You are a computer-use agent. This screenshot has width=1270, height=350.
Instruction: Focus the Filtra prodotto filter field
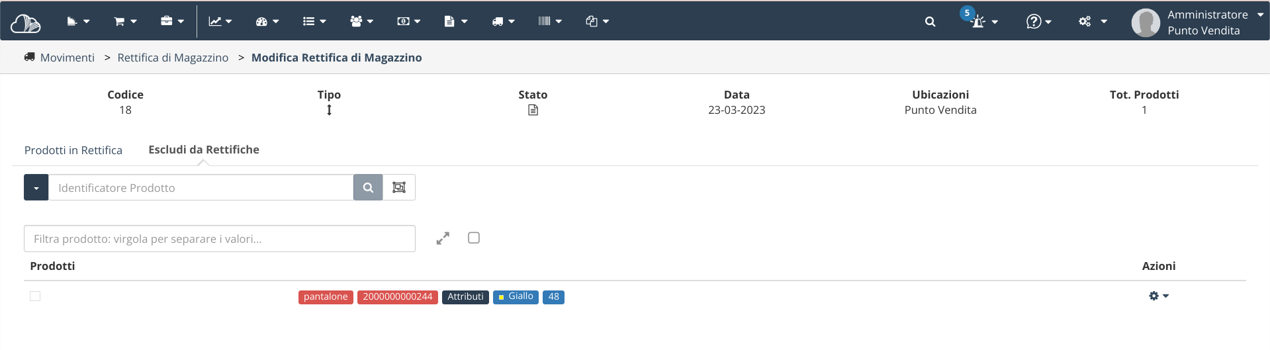pyautogui.click(x=220, y=239)
